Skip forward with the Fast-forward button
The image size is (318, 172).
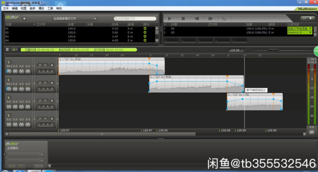pyautogui.click(x=210, y=19)
